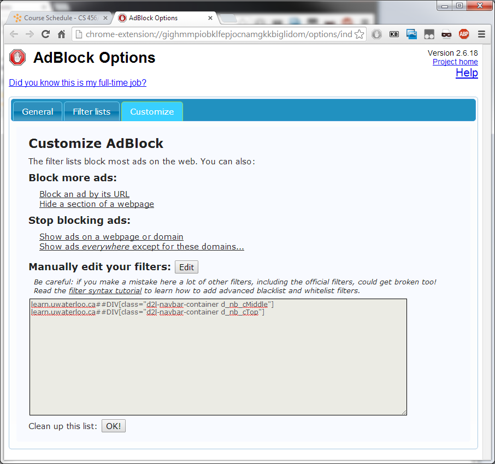Click the masked face extension icon
Viewport: 495px width, 464px height.
click(446, 34)
